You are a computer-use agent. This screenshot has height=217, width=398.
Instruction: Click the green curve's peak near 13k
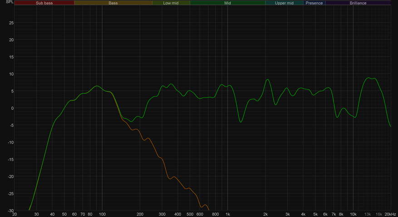click(369, 78)
